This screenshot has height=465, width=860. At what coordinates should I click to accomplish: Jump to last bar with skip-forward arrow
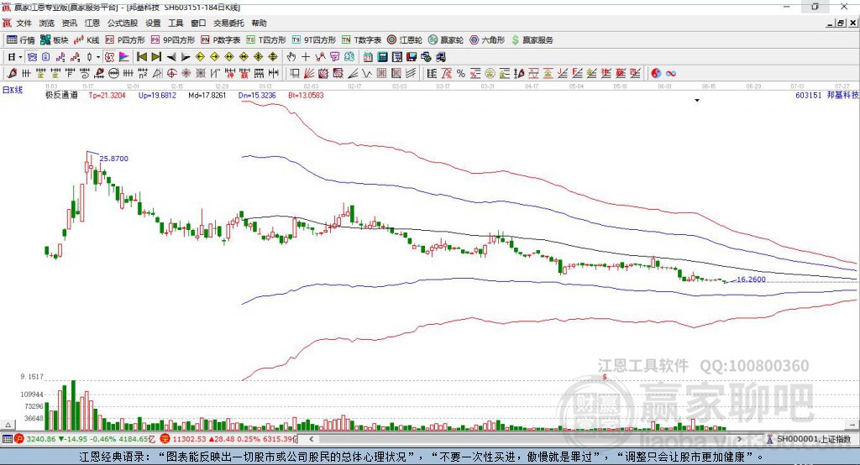[x=156, y=57]
